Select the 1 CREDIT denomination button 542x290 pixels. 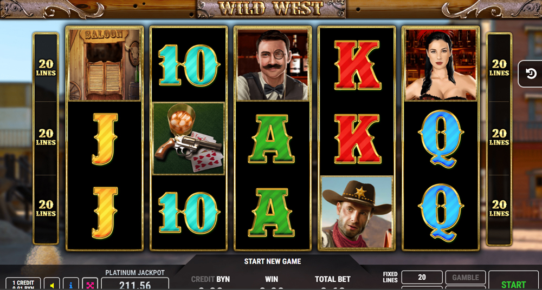(23, 284)
